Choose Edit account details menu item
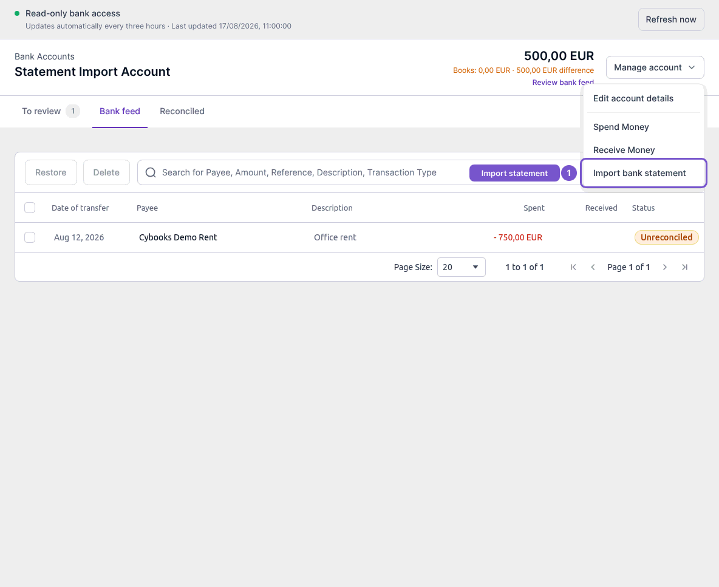The image size is (719, 587). click(642, 98)
